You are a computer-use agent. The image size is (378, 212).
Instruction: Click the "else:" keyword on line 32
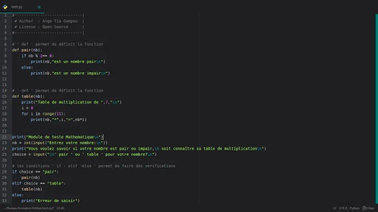coord(18,195)
